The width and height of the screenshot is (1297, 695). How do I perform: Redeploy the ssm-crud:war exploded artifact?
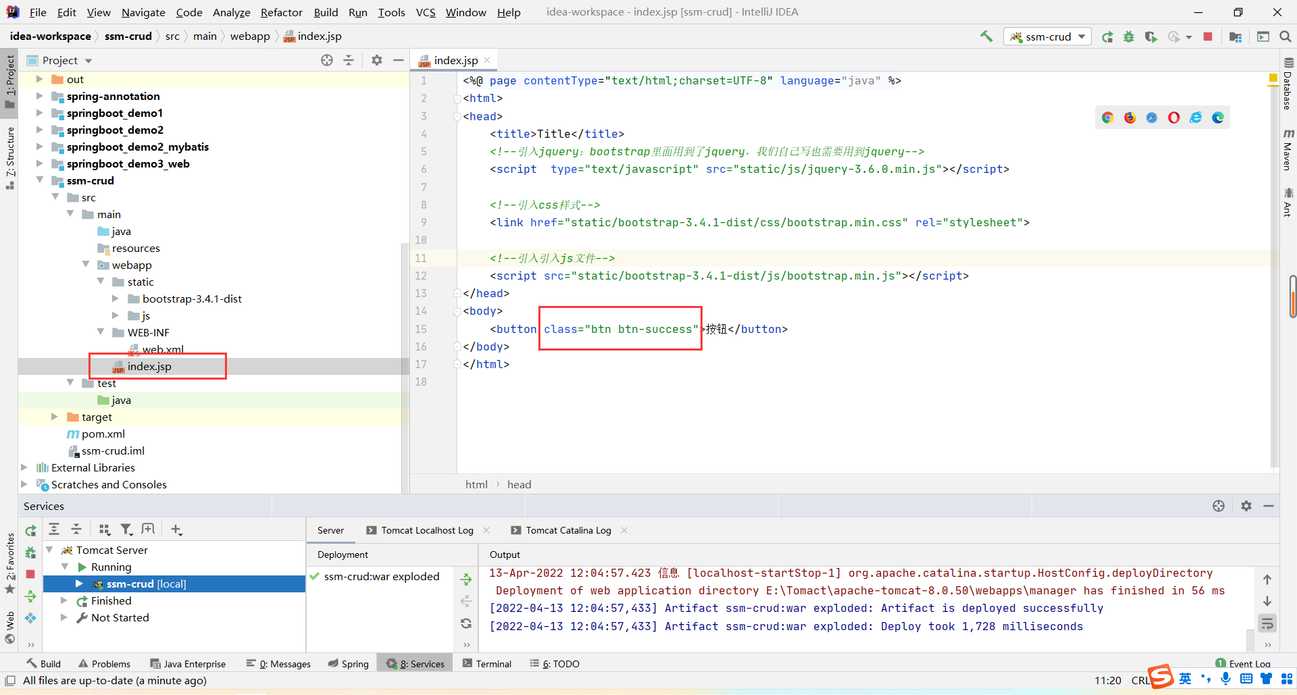pyautogui.click(x=466, y=579)
